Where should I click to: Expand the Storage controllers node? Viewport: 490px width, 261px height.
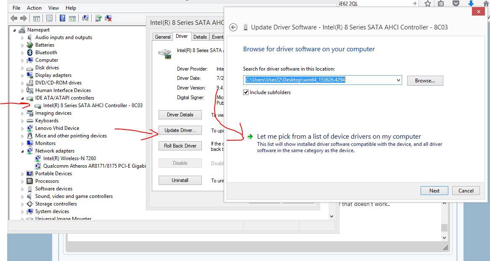coord(22,204)
